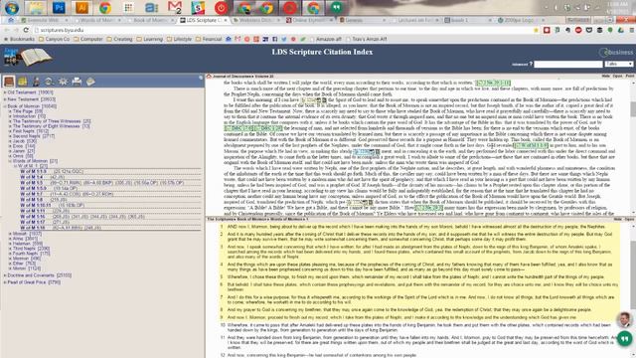This screenshot has width=636, height=358.
Task: Click the citation search input field
Action: 567,64
